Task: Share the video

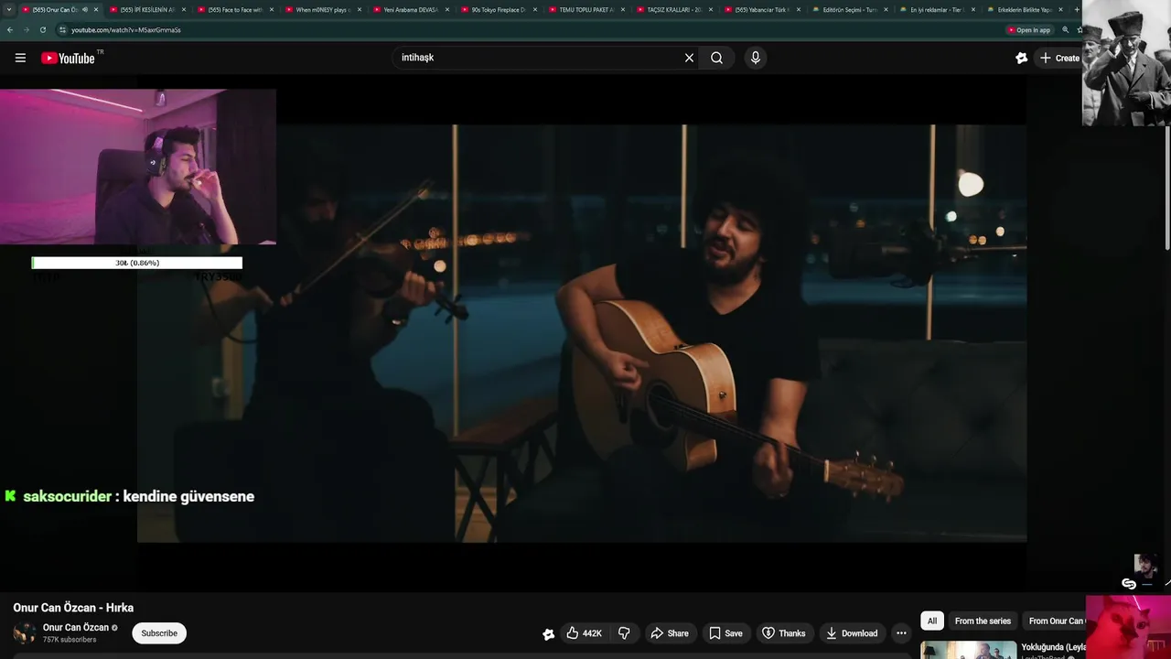Action: point(670,633)
